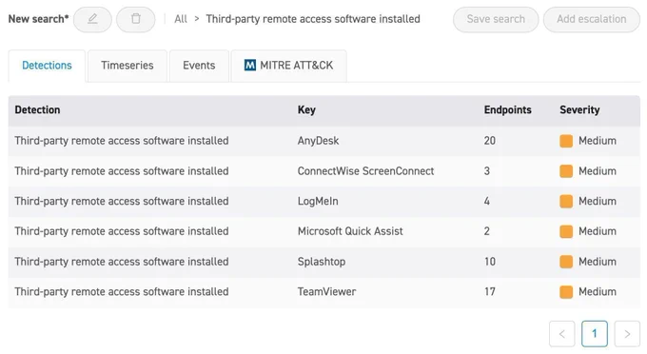Click the pencil edit icon button
This screenshot has width=647, height=354.
click(92, 19)
